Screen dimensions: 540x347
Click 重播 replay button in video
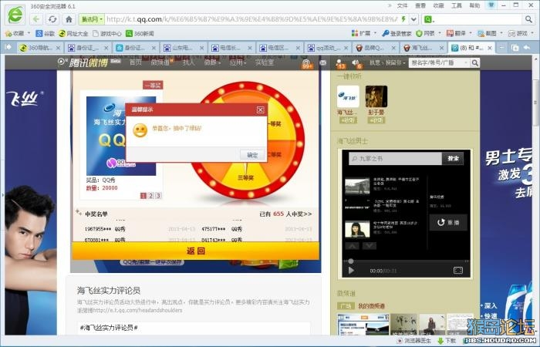tap(448, 222)
